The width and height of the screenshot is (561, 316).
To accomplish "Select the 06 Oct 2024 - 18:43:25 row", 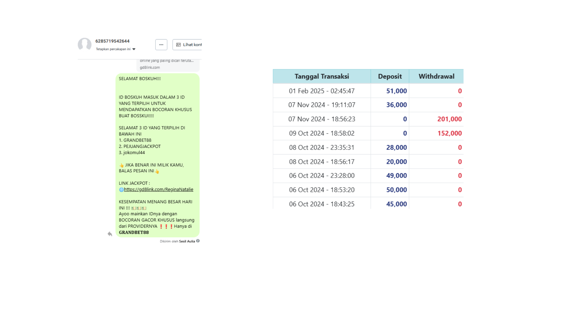I will point(321,204).
